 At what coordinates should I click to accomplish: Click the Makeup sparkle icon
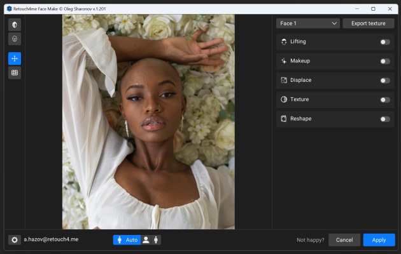coord(284,62)
